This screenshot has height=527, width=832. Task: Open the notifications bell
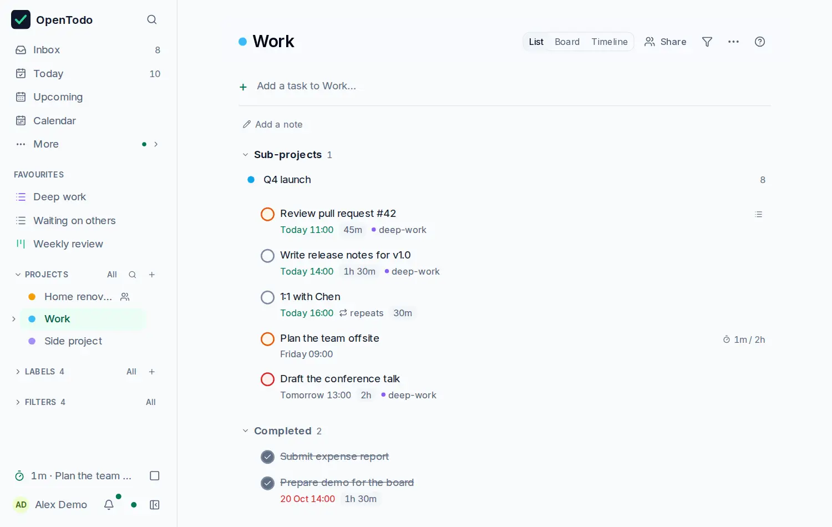click(109, 505)
